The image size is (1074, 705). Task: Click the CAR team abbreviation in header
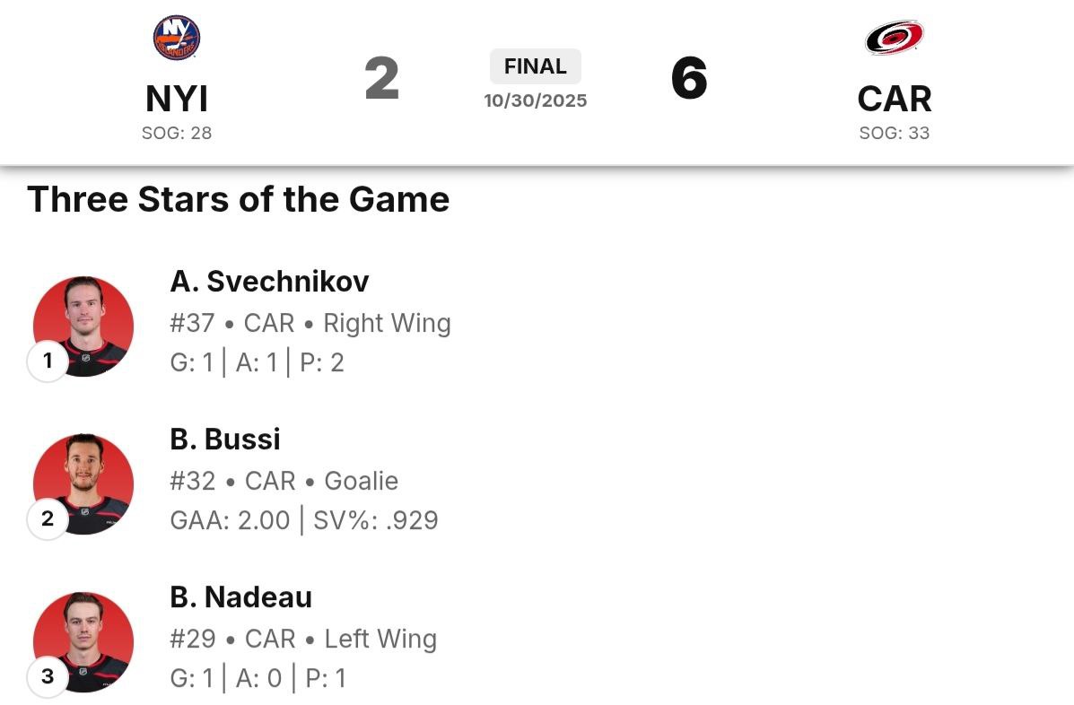pos(894,99)
